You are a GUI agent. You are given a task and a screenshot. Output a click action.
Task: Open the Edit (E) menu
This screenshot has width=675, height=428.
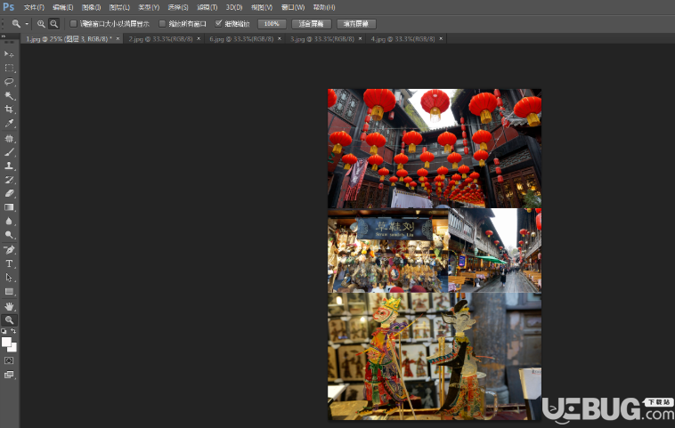pos(63,7)
